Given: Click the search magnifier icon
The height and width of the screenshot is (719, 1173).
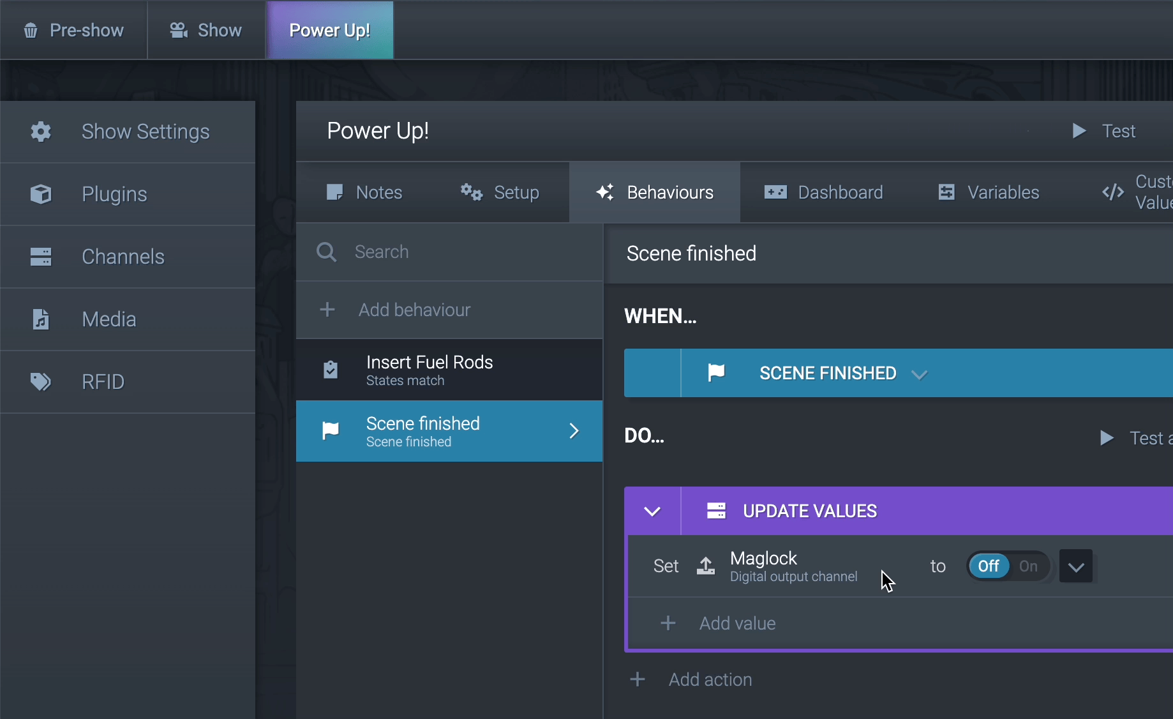Looking at the screenshot, I should coord(326,252).
